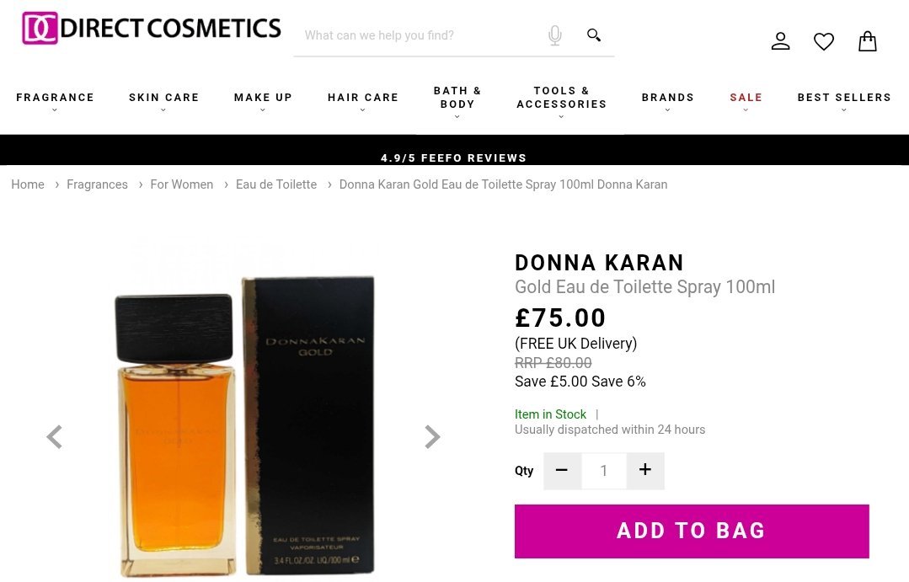Decrease quantity with minus button
This screenshot has width=909, height=582.
tap(562, 471)
